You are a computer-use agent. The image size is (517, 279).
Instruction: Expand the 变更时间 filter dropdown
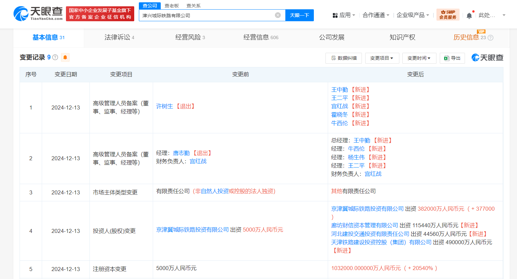(419, 58)
